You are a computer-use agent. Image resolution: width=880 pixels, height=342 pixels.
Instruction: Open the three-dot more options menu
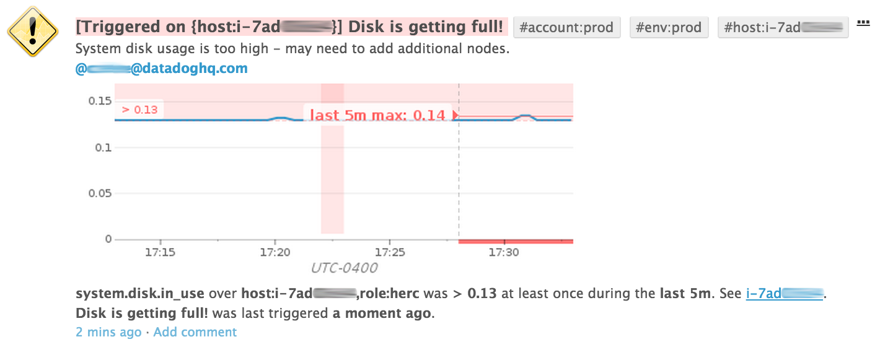click(x=863, y=23)
